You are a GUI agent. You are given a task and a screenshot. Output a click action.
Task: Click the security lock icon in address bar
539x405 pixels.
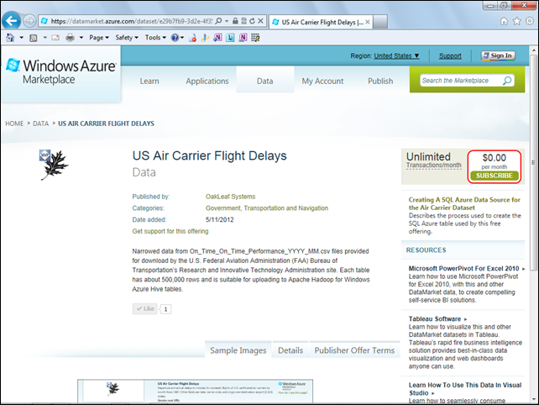(235, 21)
